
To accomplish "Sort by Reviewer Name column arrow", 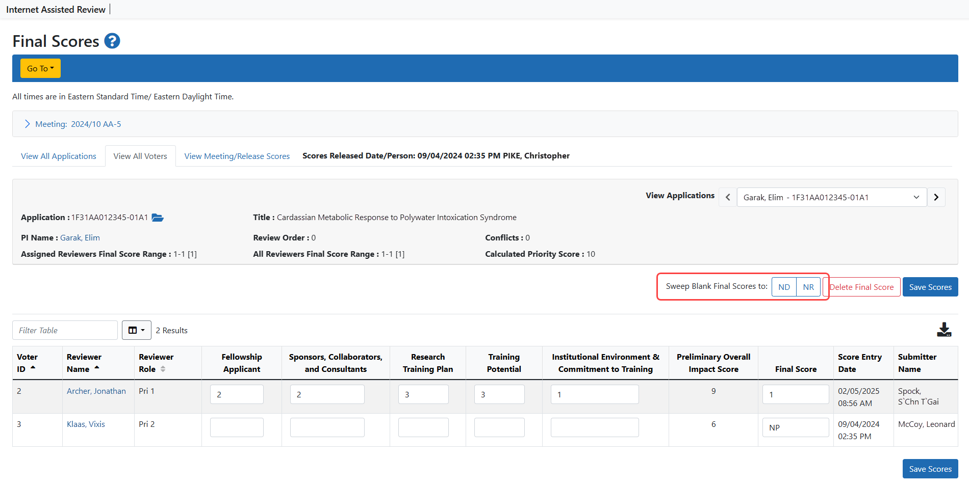I will click(x=97, y=368).
